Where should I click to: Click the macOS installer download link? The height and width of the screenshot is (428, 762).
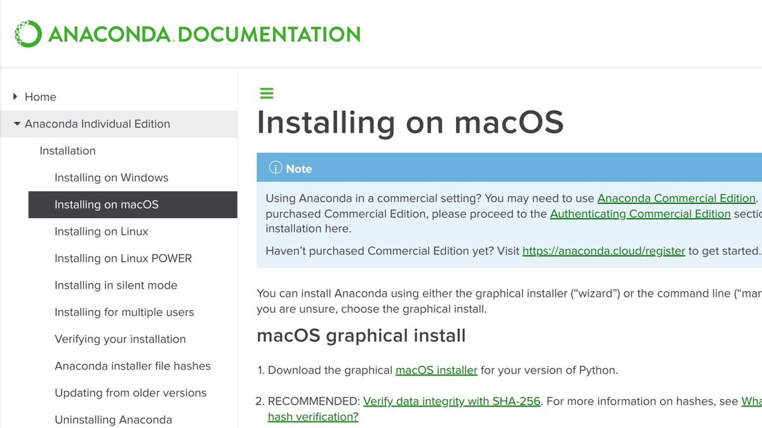pos(436,370)
